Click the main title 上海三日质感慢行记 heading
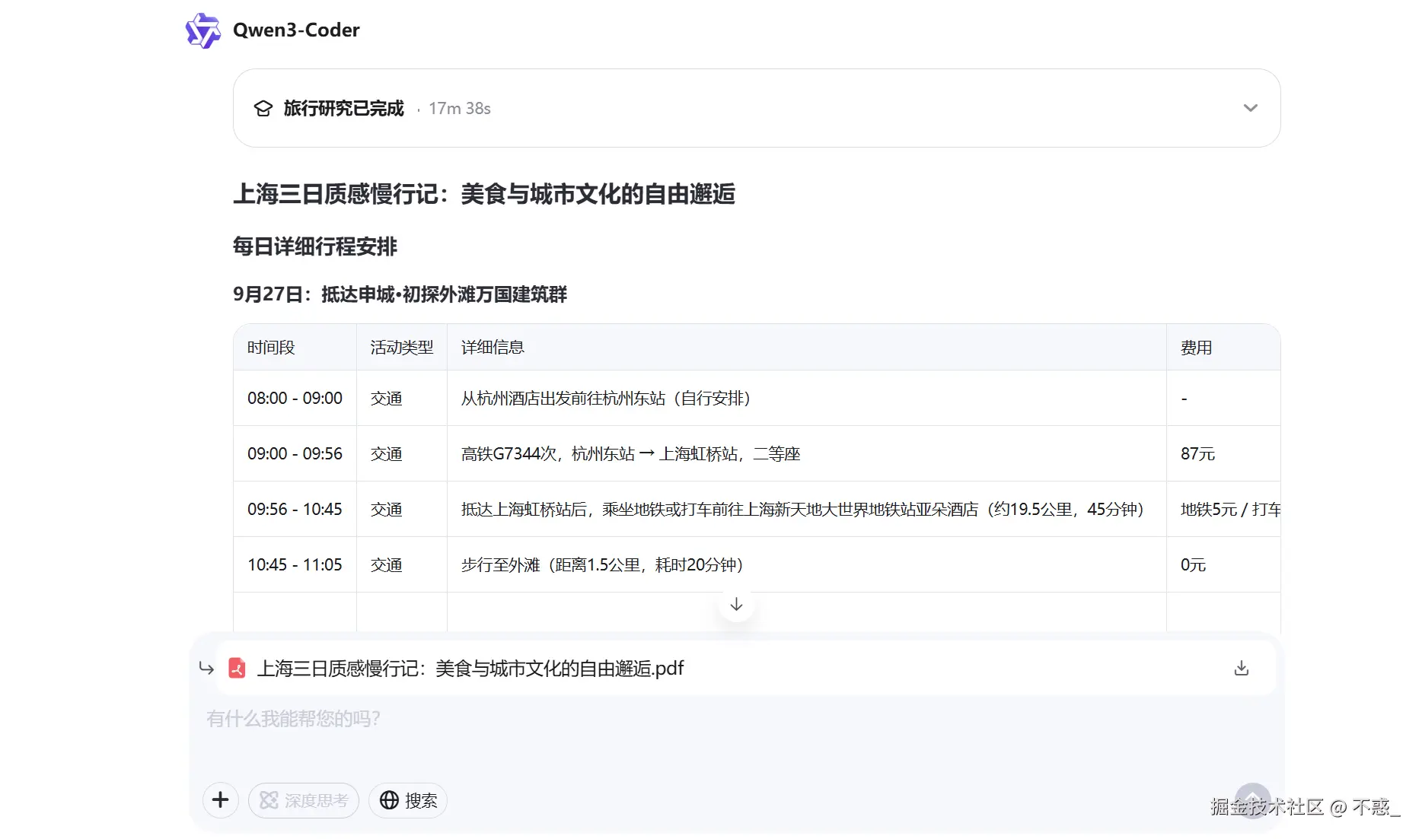The width and height of the screenshot is (1422, 839). point(484,194)
